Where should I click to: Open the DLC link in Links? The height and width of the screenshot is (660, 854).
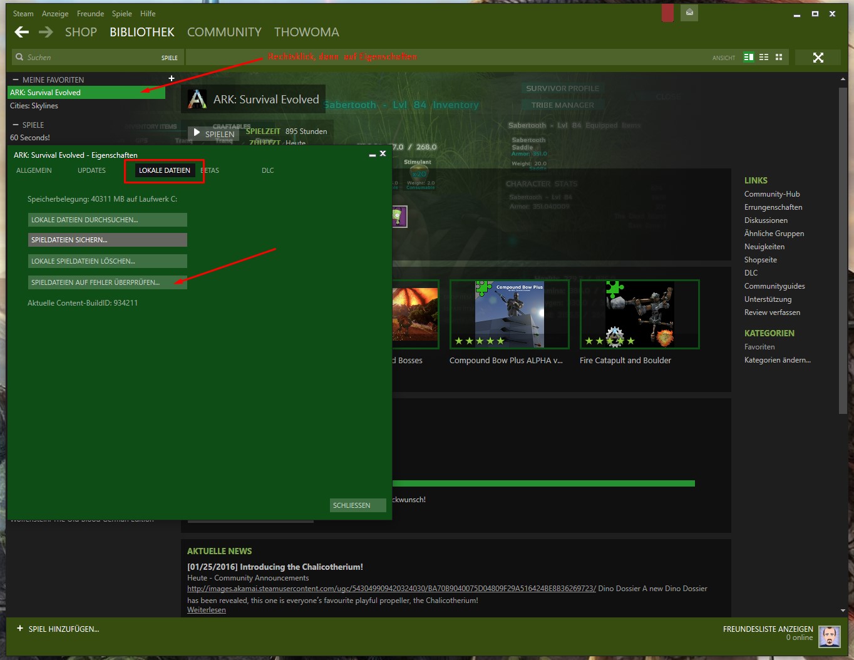coord(751,273)
